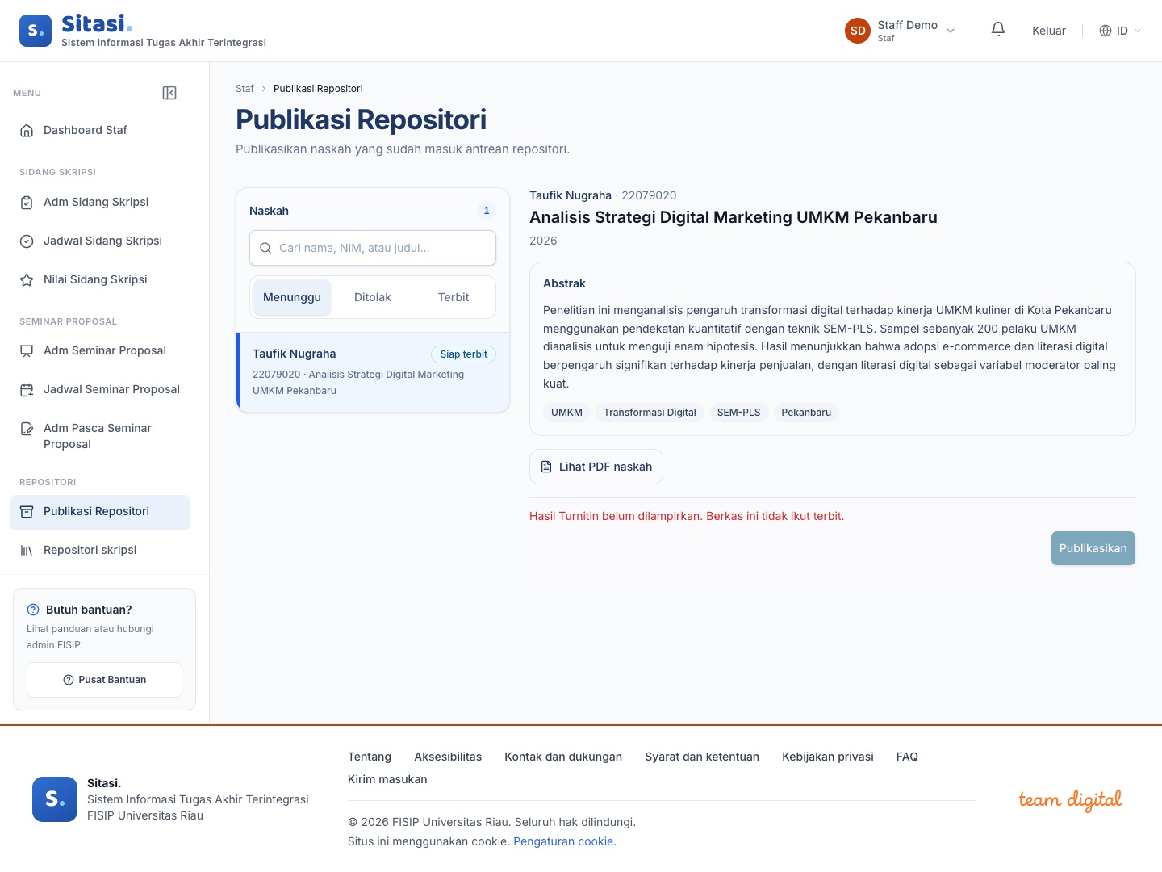Switch to the Ditolak tab
Viewport: 1162px width, 872px height.
click(373, 297)
